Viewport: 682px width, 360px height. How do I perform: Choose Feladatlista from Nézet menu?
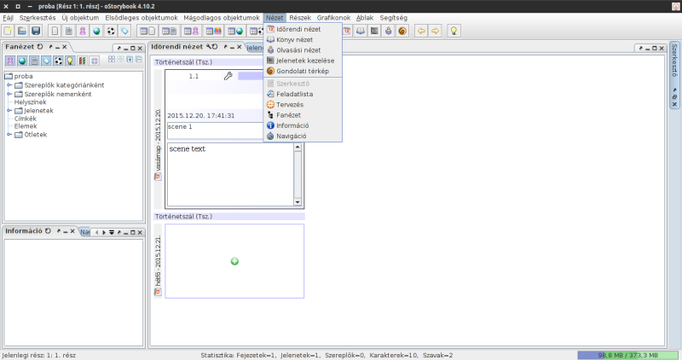[x=303, y=94]
